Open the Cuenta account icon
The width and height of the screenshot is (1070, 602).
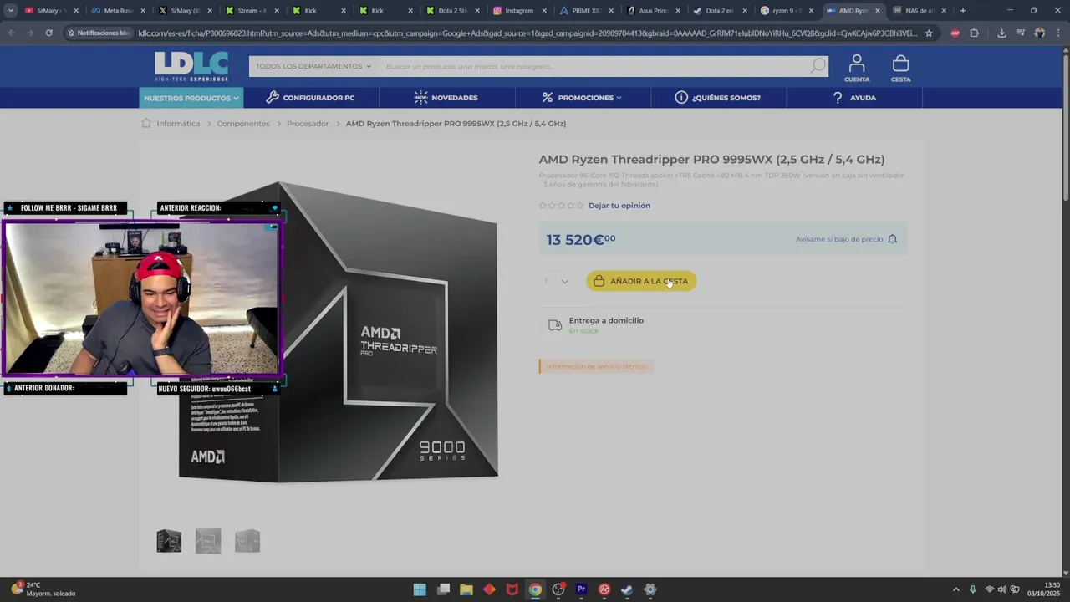click(857, 68)
